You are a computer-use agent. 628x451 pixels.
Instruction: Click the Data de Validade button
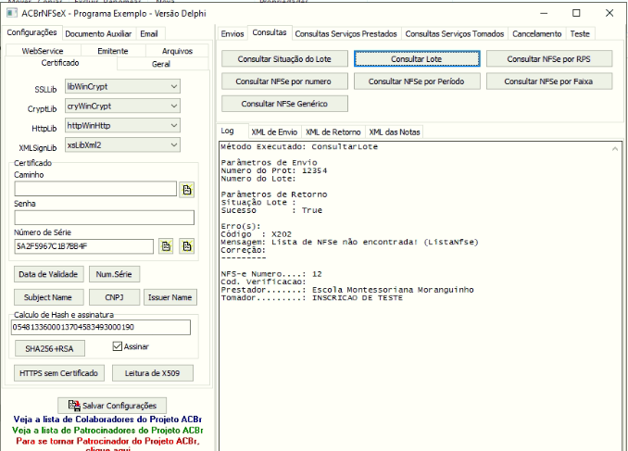(x=48, y=274)
